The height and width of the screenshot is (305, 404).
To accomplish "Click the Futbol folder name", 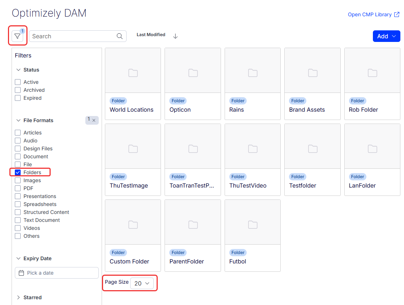I will click(238, 262).
